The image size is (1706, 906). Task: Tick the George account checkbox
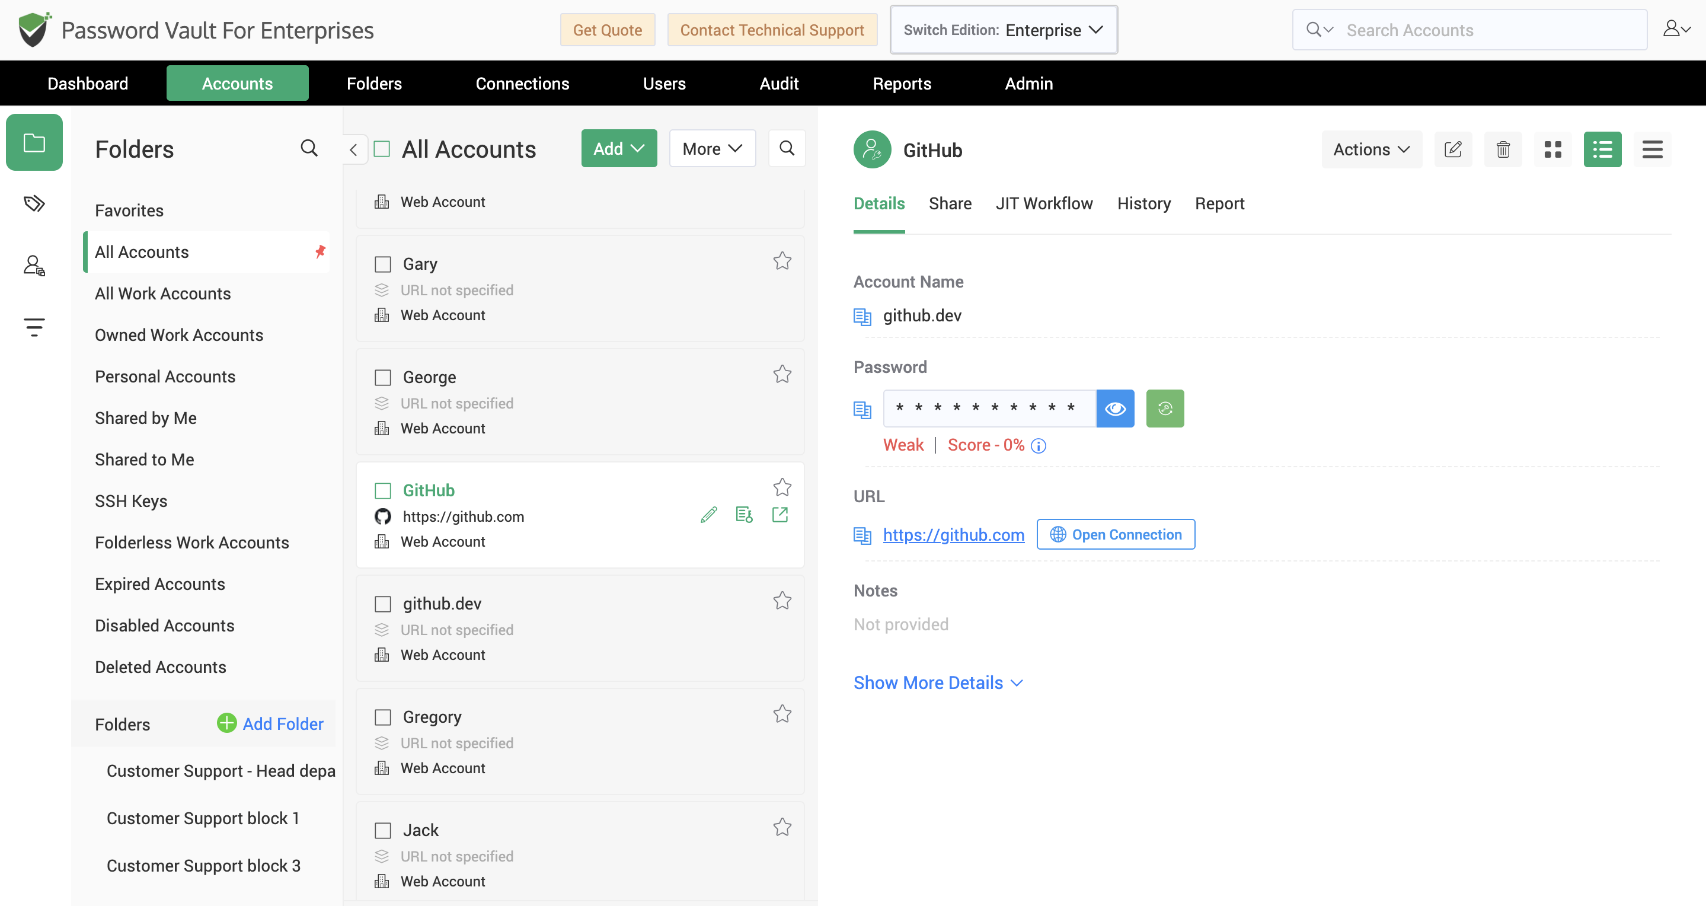tap(383, 378)
